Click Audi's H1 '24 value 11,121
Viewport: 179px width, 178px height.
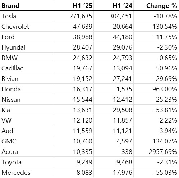[x=123, y=131]
